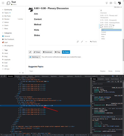Screen dimensions: 124x136
Task: Switch to the Console tab
Action: point(17,76)
